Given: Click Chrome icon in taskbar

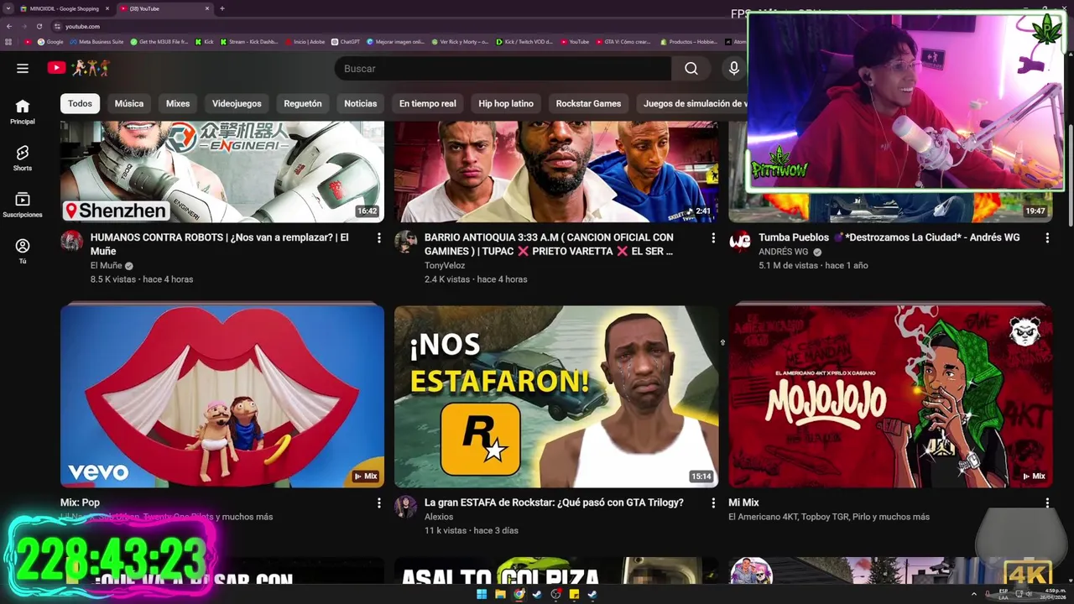Looking at the screenshot, I should coord(519,594).
